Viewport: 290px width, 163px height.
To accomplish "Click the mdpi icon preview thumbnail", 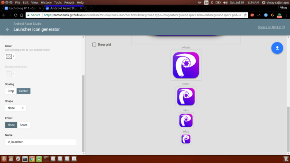I will point(186,139).
